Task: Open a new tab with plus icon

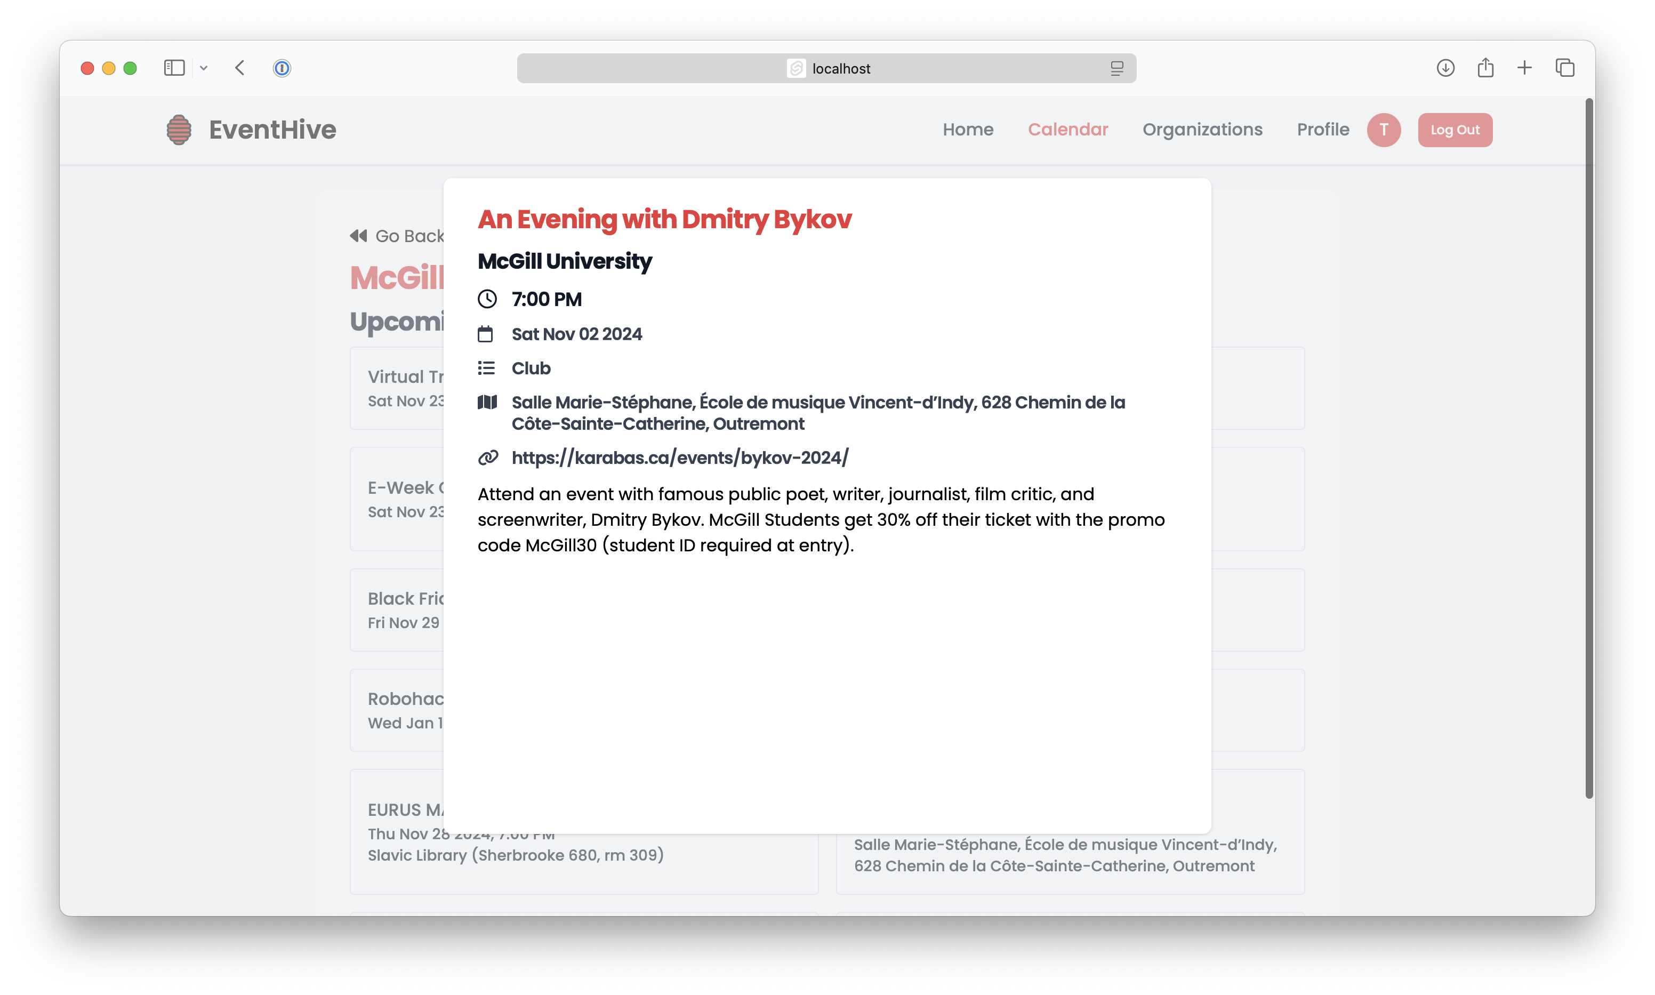Action: click(1524, 68)
